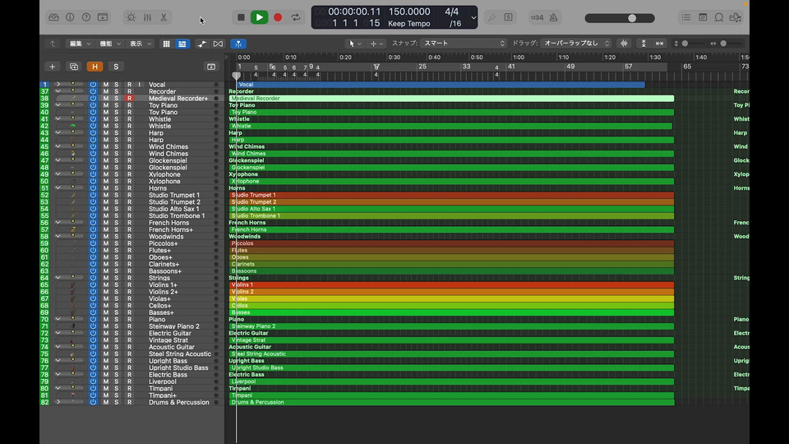Mute the Medieval Recorder+ track
Screen dimensions: 789x444
pos(105,99)
